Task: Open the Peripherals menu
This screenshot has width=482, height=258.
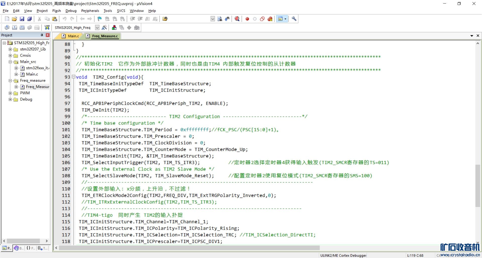Action: (x=90, y=11)
